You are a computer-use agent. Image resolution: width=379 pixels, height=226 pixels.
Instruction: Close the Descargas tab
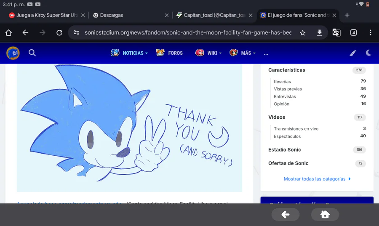167,15
